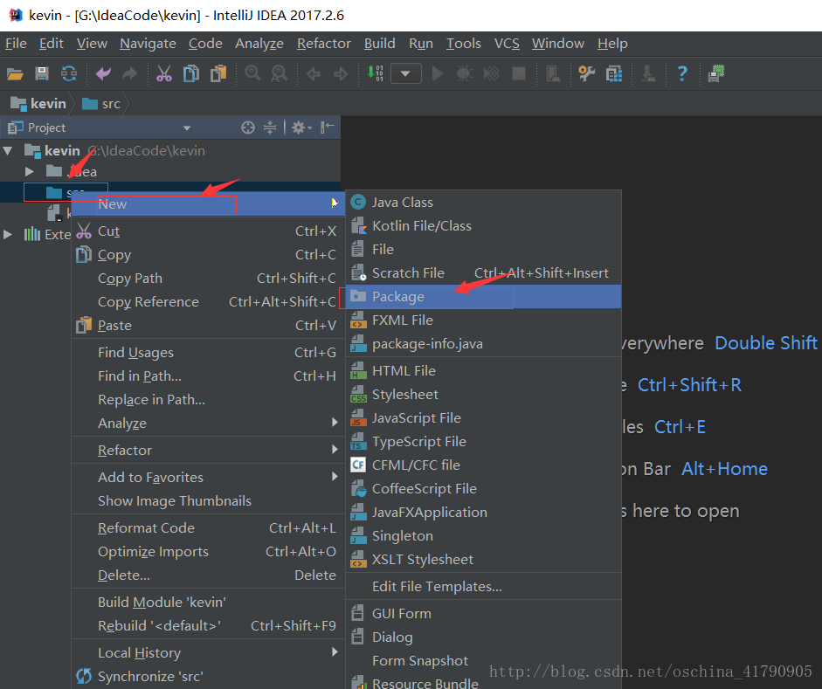Select Edit File Templates from the submenu
The height and width of the screenshot is (689, 822).
pyautogui.click(x=437, y=586)
